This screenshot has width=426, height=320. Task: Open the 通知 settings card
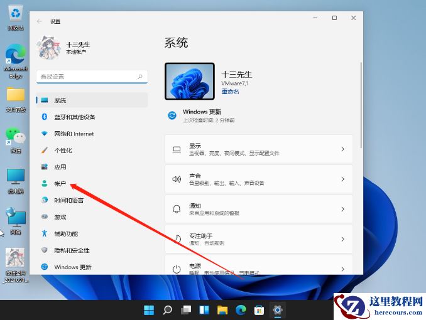(259, 209)
